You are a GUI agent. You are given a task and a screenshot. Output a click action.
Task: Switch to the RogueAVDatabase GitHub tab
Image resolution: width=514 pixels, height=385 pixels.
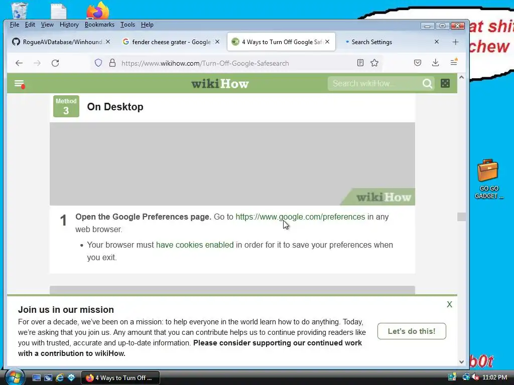click(x=61, y=42)
